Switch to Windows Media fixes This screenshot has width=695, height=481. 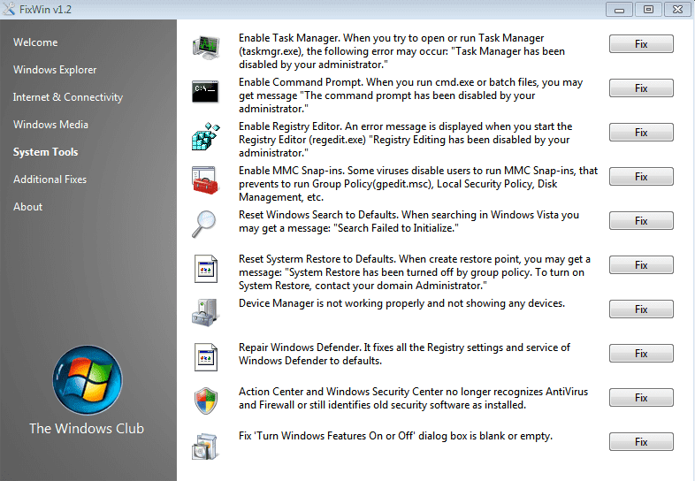click(x=50, y=125)
